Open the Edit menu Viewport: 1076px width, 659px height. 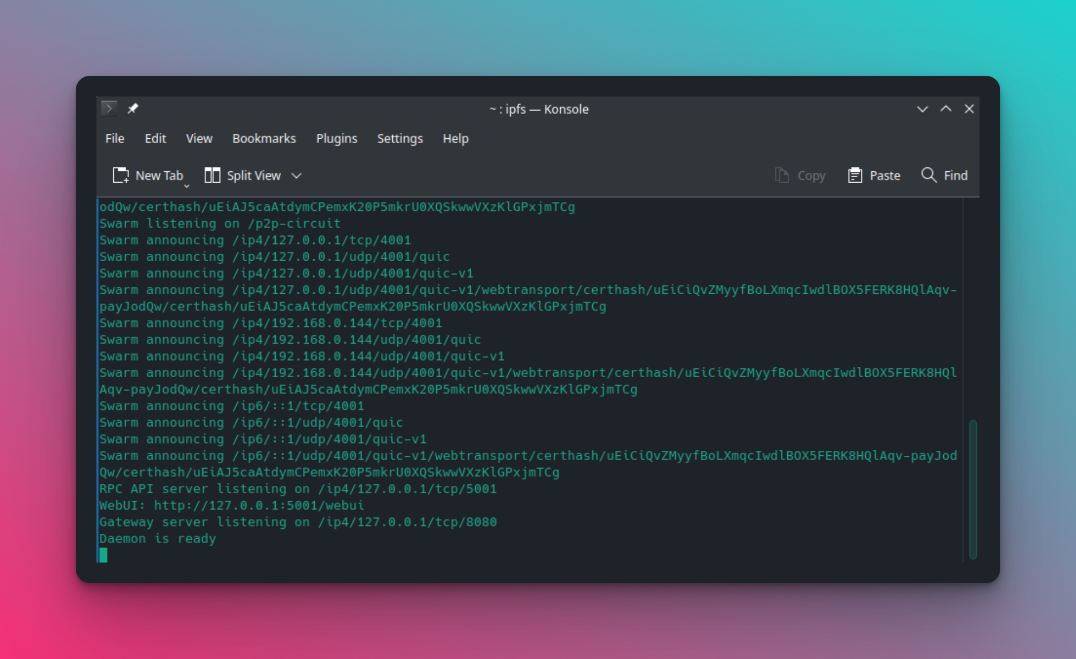[155, 138]
